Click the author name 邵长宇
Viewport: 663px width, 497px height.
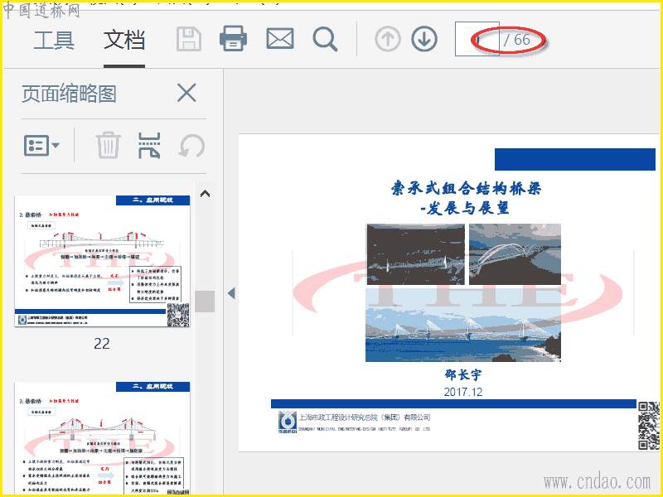(462, 375)
